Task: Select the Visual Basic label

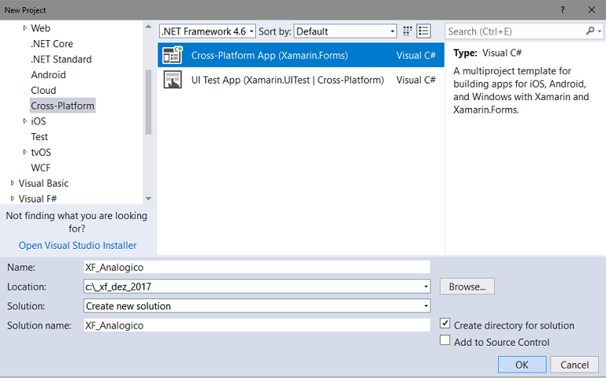Action: [x=43, y=183]
